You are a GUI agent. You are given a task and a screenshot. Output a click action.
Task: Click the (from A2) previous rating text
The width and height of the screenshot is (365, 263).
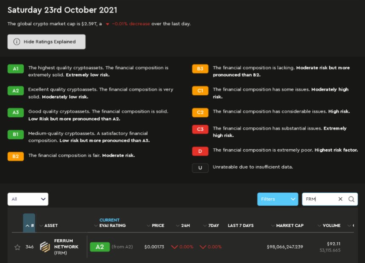(122, 246)
